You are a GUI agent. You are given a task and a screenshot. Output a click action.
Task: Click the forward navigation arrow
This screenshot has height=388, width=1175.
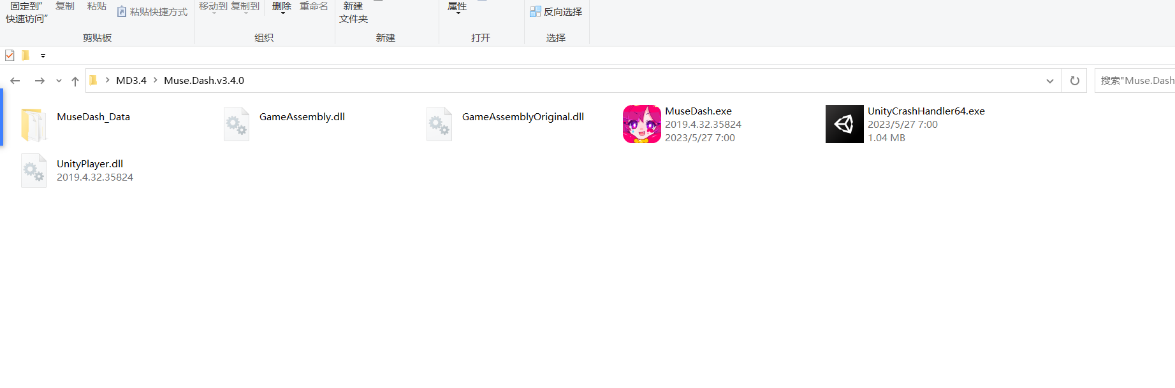click(40, 81)
